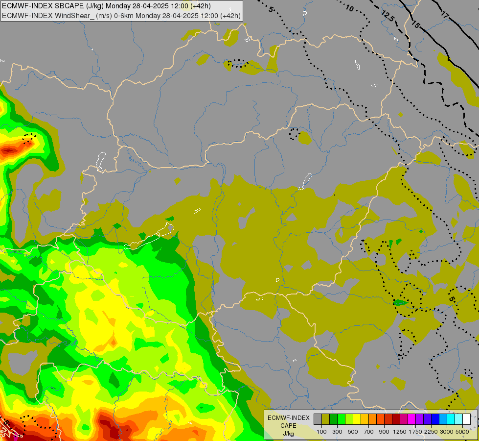Viewport: 479px width, 441px height.
Task: Click the cyan swatch right of the 3000 tick
Action: [x=451, y=419]
